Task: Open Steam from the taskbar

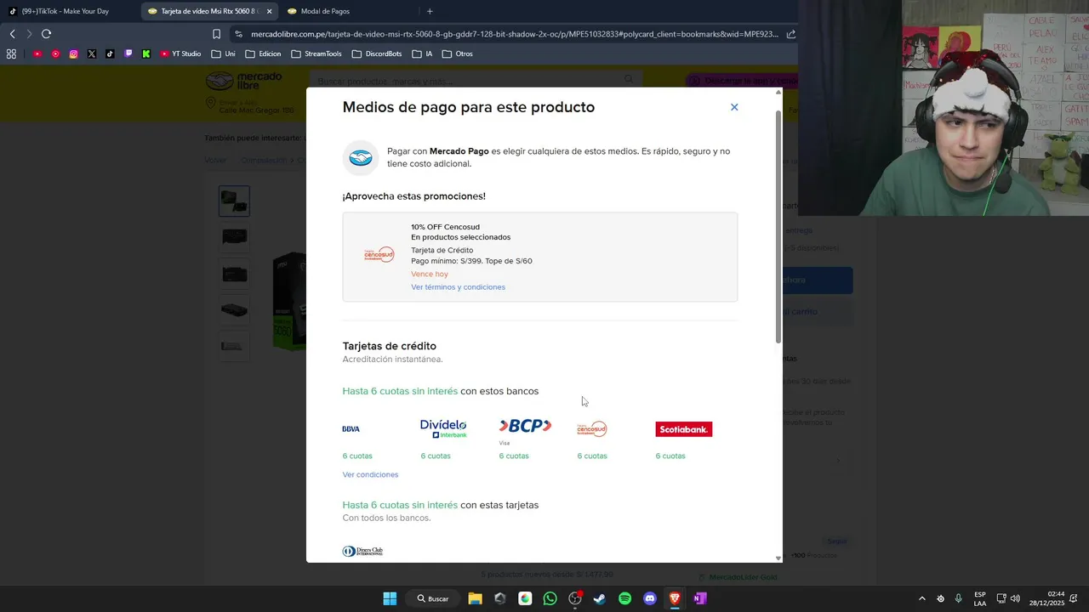Action: point(600,598)
